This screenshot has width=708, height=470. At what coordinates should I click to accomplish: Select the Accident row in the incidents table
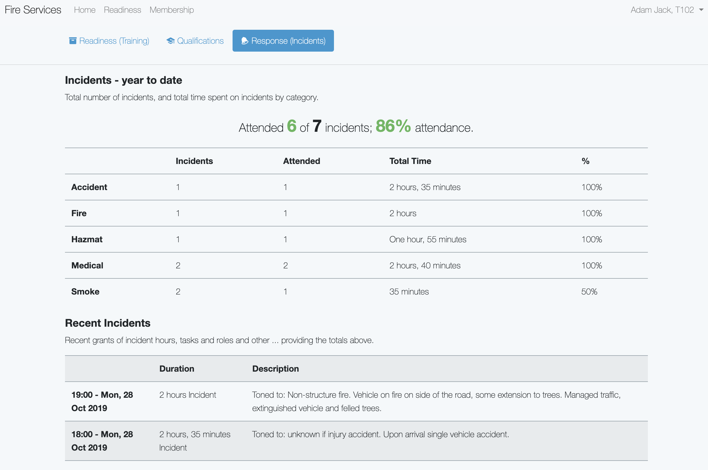pyautogui.click(x=89, y=187)
